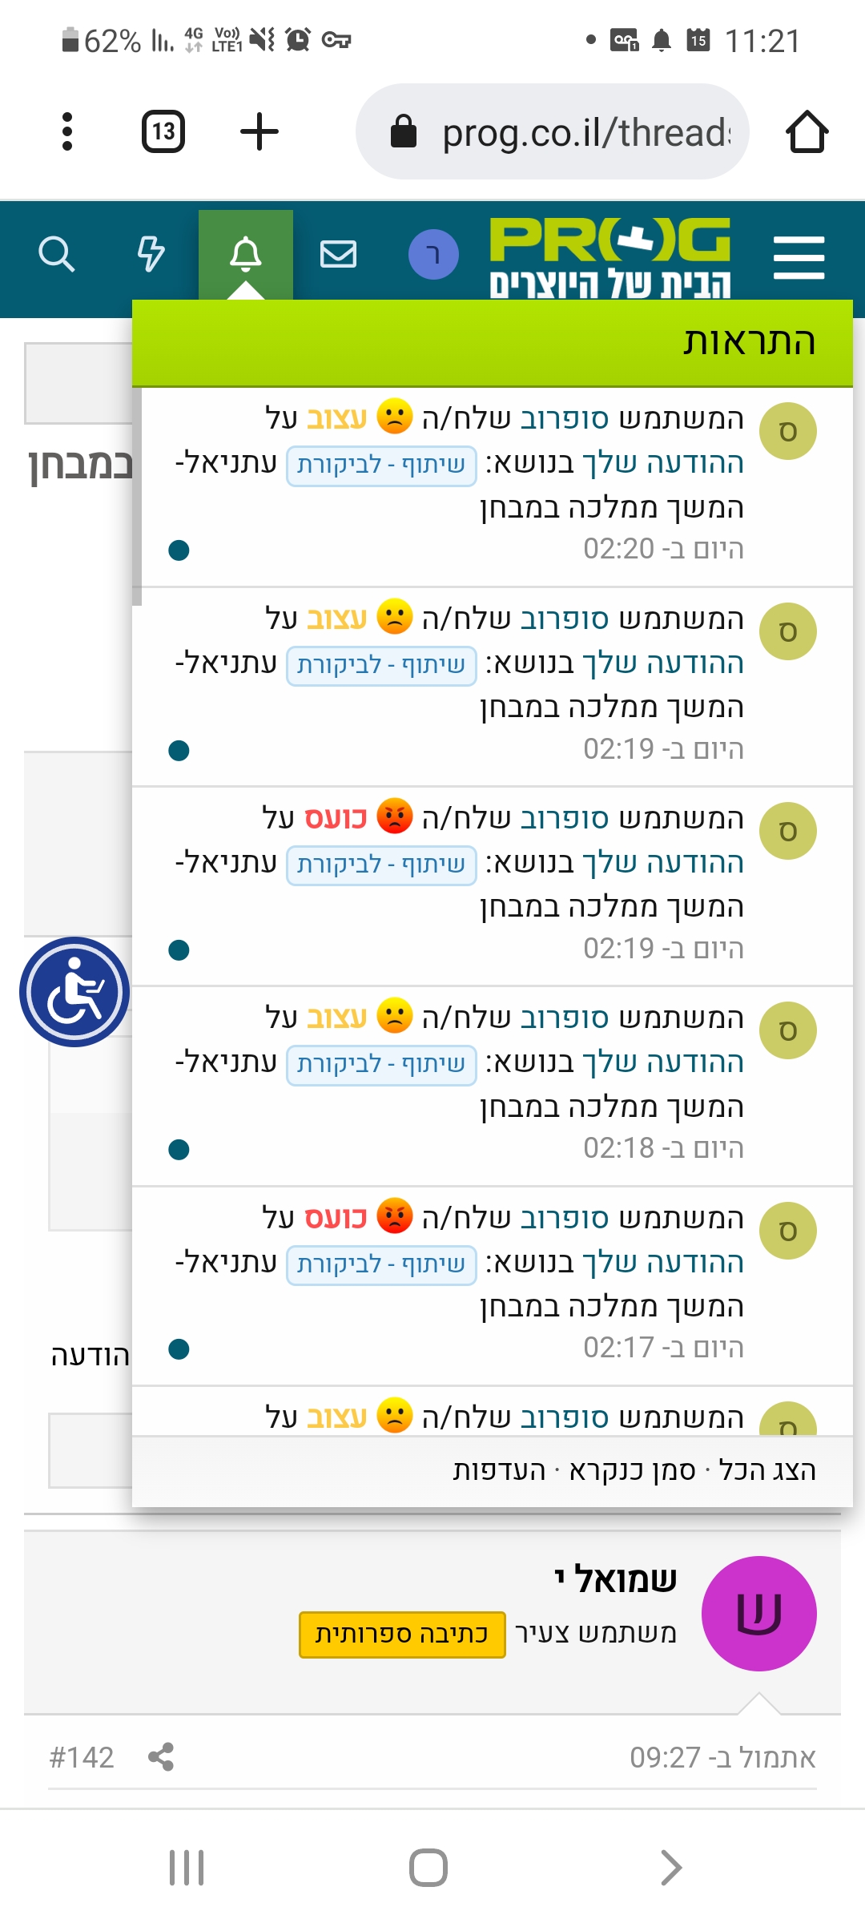Toggle read status dot of 02:17 notification
The image size is (865, 1923).
click(179, 1349)
